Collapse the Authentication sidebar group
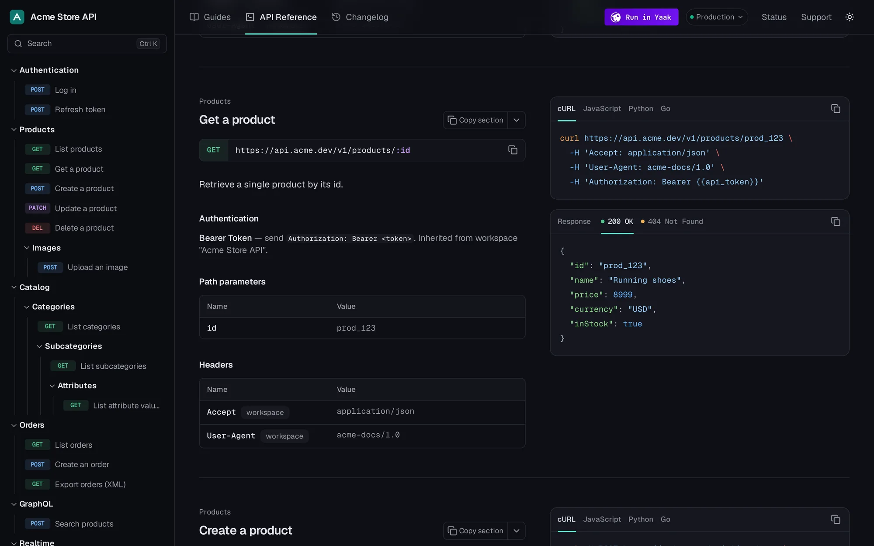Screen dimensions: 874x546 pyautogui.click(x=14, y=70)
